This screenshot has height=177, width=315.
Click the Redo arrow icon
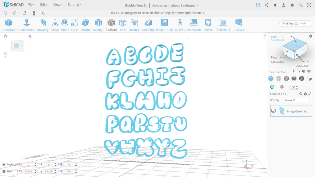click(x=15, y=13)
